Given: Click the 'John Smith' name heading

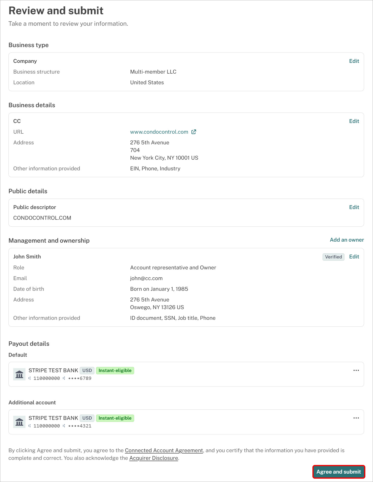Looking at the screenshot, I should (27, 257).
